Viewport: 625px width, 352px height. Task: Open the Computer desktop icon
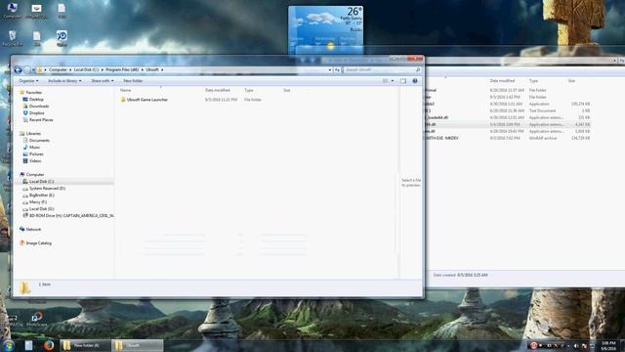pos(13,11)
